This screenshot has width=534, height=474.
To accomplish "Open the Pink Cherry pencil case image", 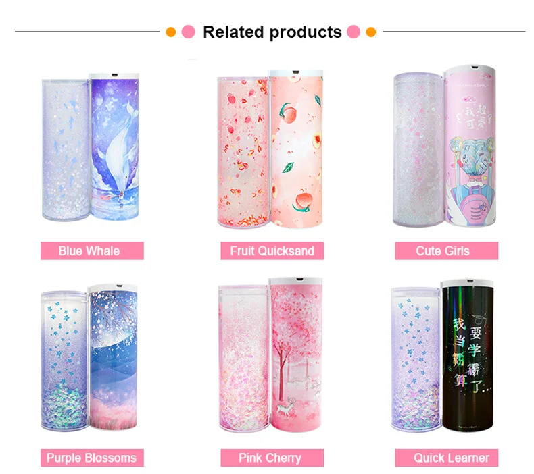I will (x=270, y=355).
